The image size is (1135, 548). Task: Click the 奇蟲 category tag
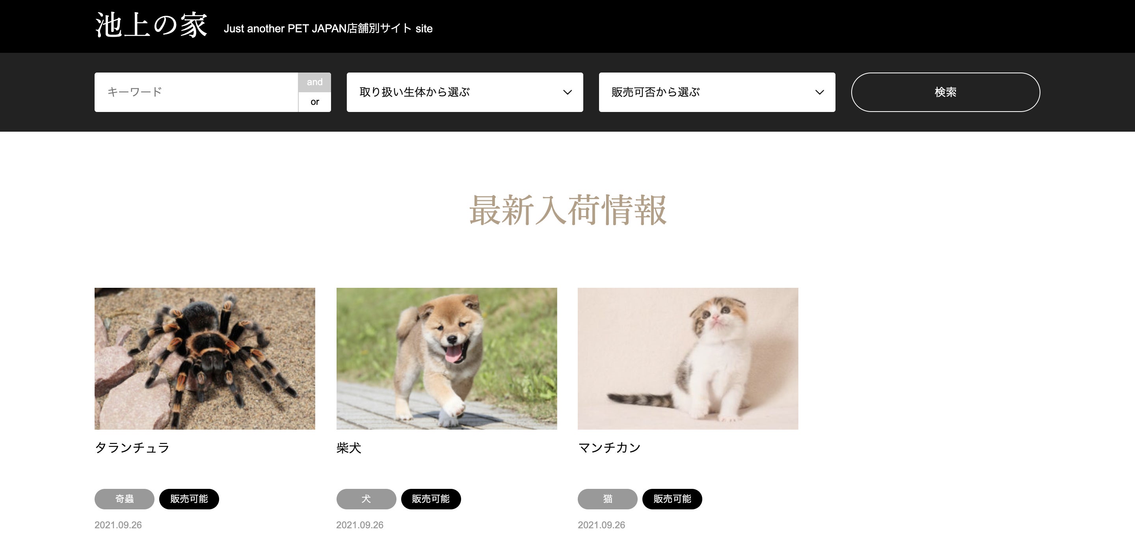[124, 499]
